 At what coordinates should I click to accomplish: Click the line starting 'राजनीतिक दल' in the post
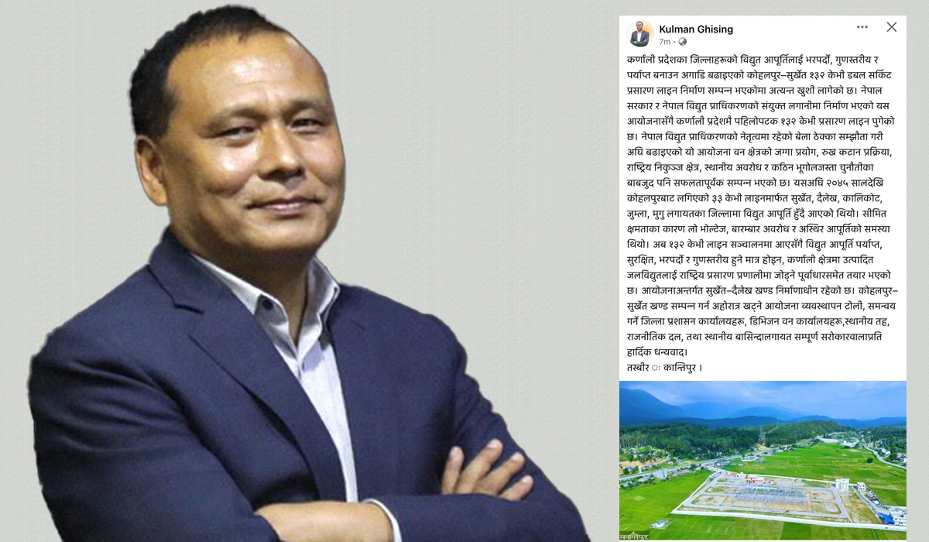click(755, 337)
